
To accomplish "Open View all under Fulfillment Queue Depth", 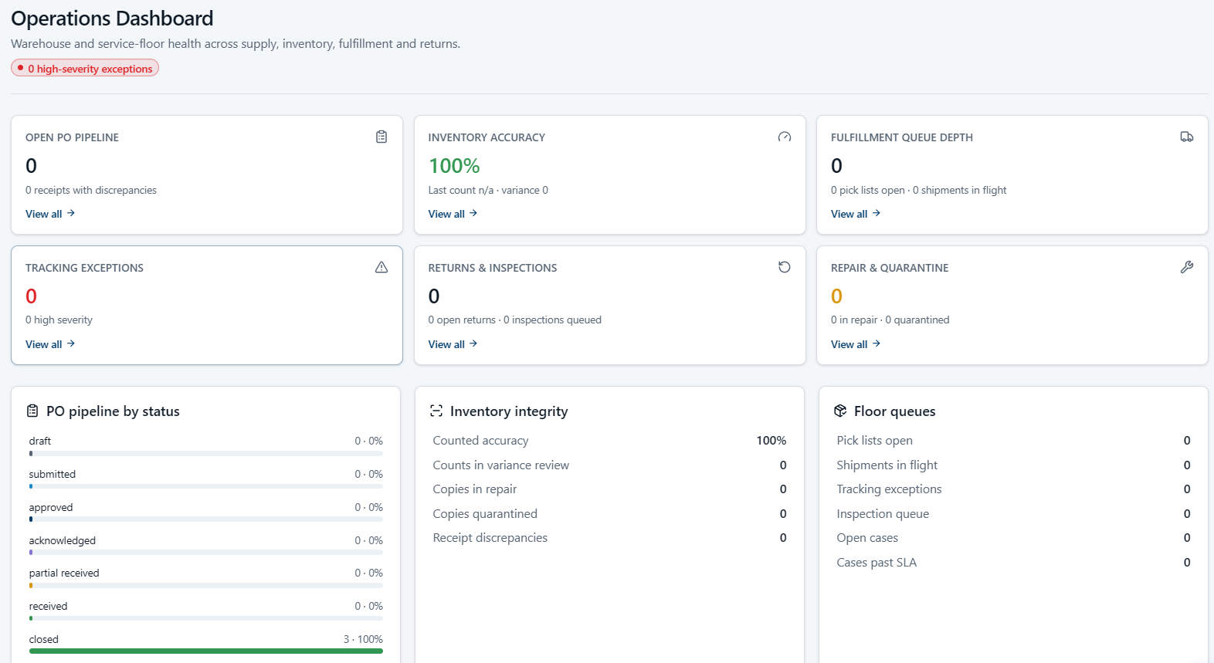I will tap(856, 214).
